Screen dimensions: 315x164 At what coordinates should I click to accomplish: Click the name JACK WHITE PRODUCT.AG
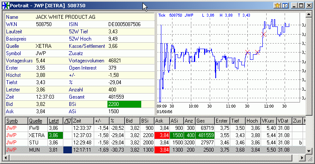pos(65,17)
